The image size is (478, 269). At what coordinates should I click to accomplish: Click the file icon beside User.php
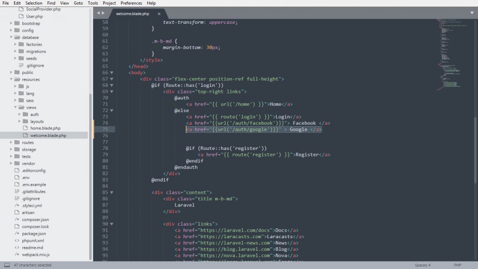tap(21, 16)
